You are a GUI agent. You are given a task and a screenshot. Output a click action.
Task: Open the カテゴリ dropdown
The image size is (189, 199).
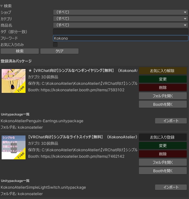tap(121, 19)
